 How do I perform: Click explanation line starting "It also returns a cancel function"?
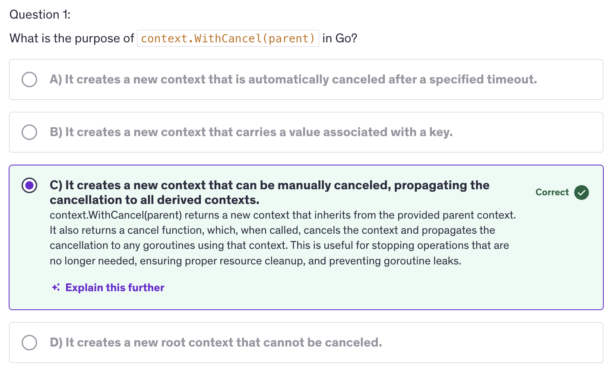click(272, 230)
